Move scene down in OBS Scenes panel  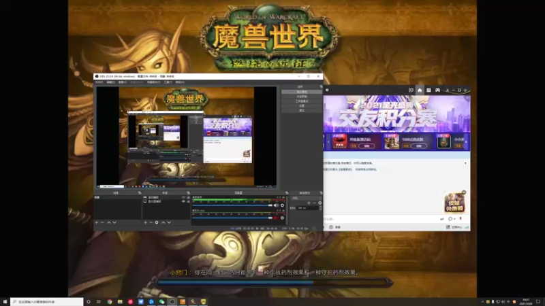pos(114,222)
